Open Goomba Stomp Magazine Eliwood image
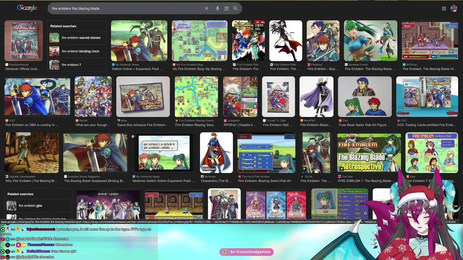Screen dimensions: 463x260 click(x=95, y=152)
